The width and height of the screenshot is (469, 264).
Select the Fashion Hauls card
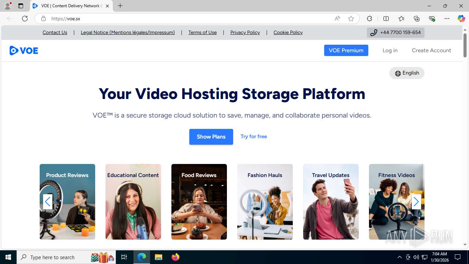(265, 202)
